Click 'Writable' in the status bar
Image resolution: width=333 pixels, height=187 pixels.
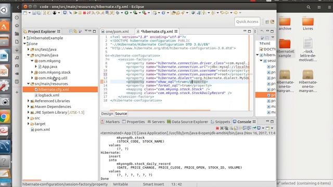[120, 184]
